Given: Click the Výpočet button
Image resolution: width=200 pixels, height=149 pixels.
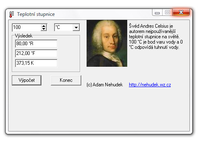Looking at the screenshot, I should point(26,80).
